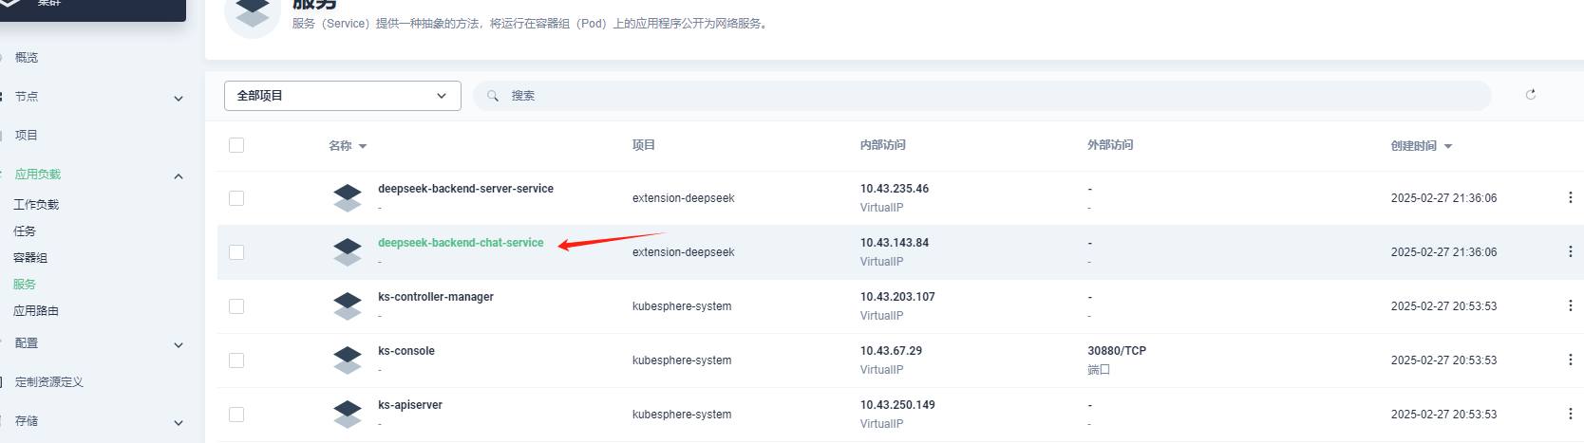Click internal IP 10.43.143.84

895,243
